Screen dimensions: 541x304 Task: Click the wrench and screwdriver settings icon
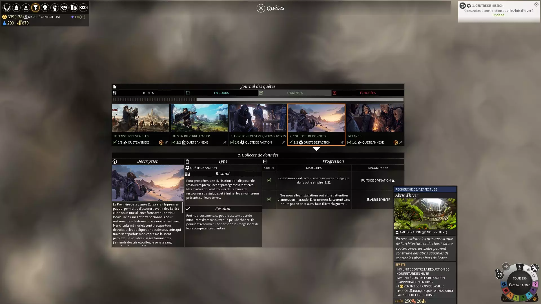click(x=535, y=268)
